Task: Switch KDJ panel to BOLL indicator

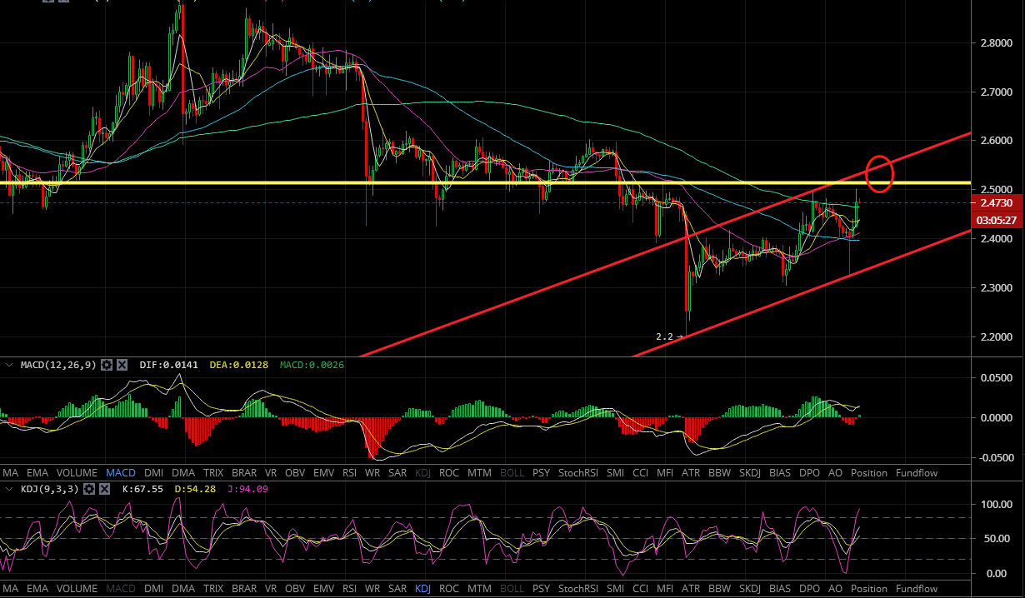Action: point(512,588)
